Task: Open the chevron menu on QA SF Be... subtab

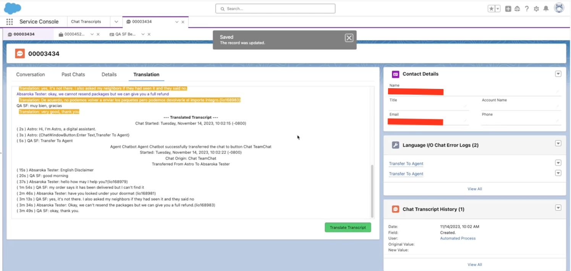Action: pos(143,34)
